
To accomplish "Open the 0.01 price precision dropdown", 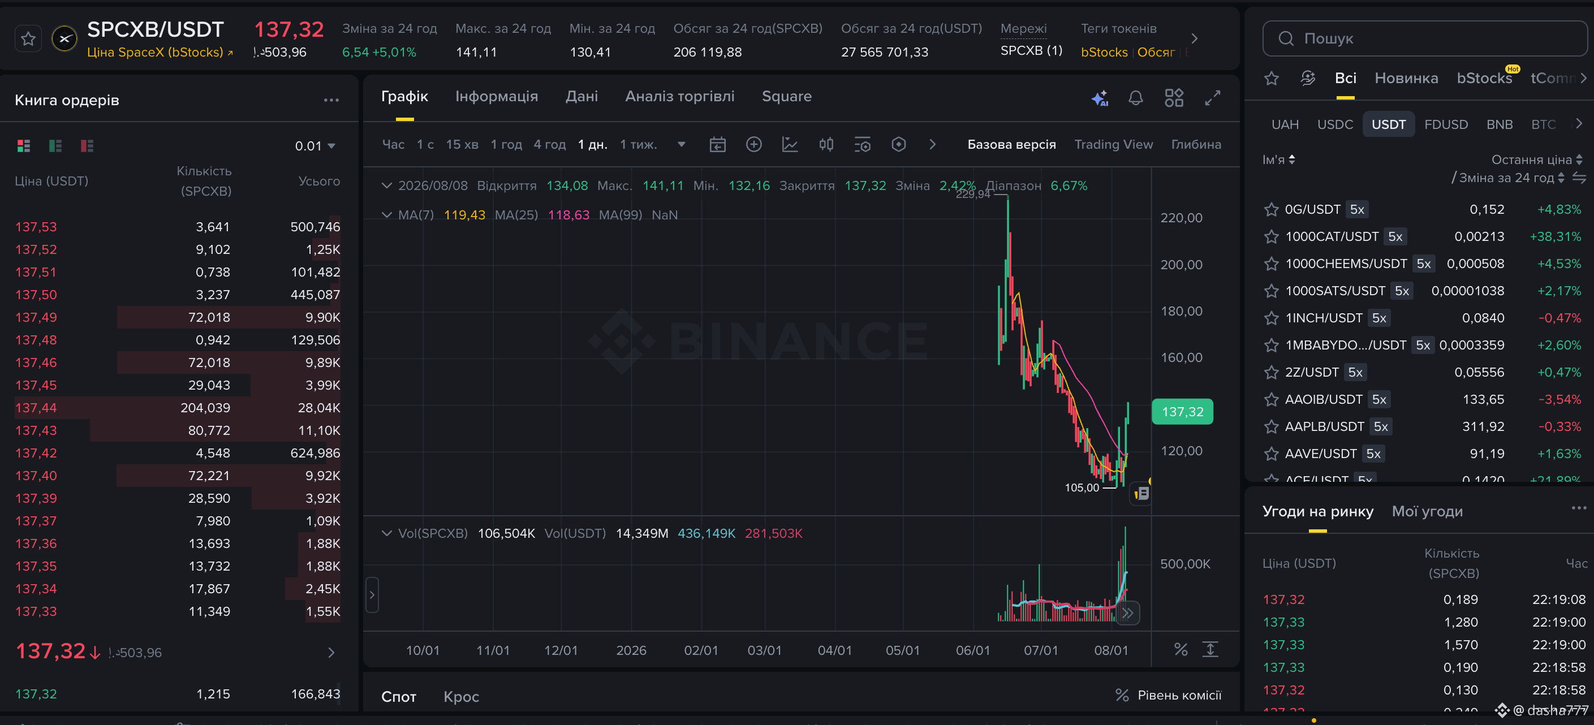I will [x=315, y=146].
